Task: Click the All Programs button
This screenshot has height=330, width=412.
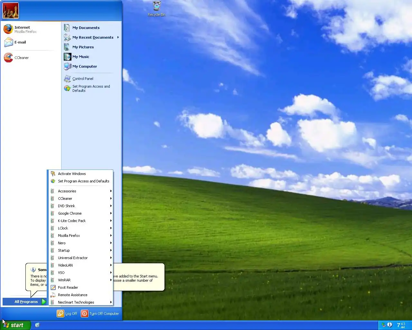Action: point(25,302)
